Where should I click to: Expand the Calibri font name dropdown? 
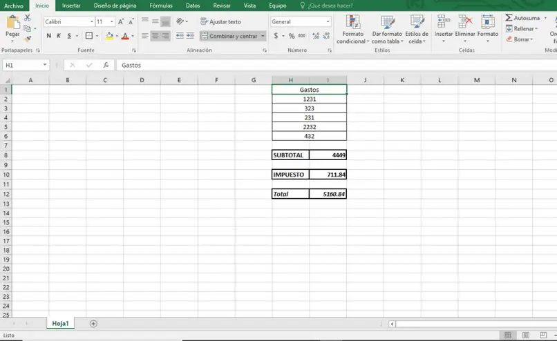[x=92, y=21]
